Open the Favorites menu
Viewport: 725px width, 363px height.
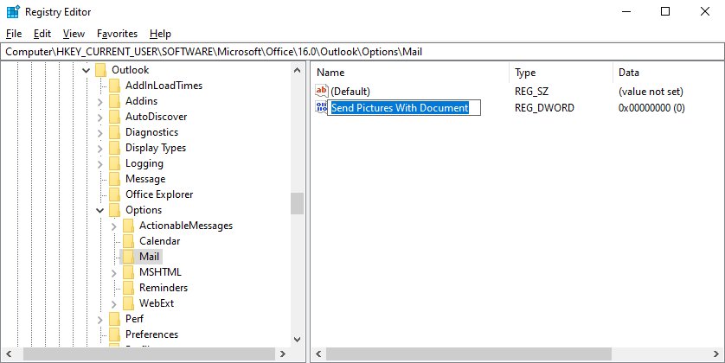pos(117,34)
